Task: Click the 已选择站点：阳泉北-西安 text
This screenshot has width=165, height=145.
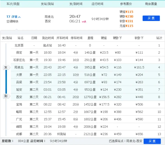Action: (126, 141)
